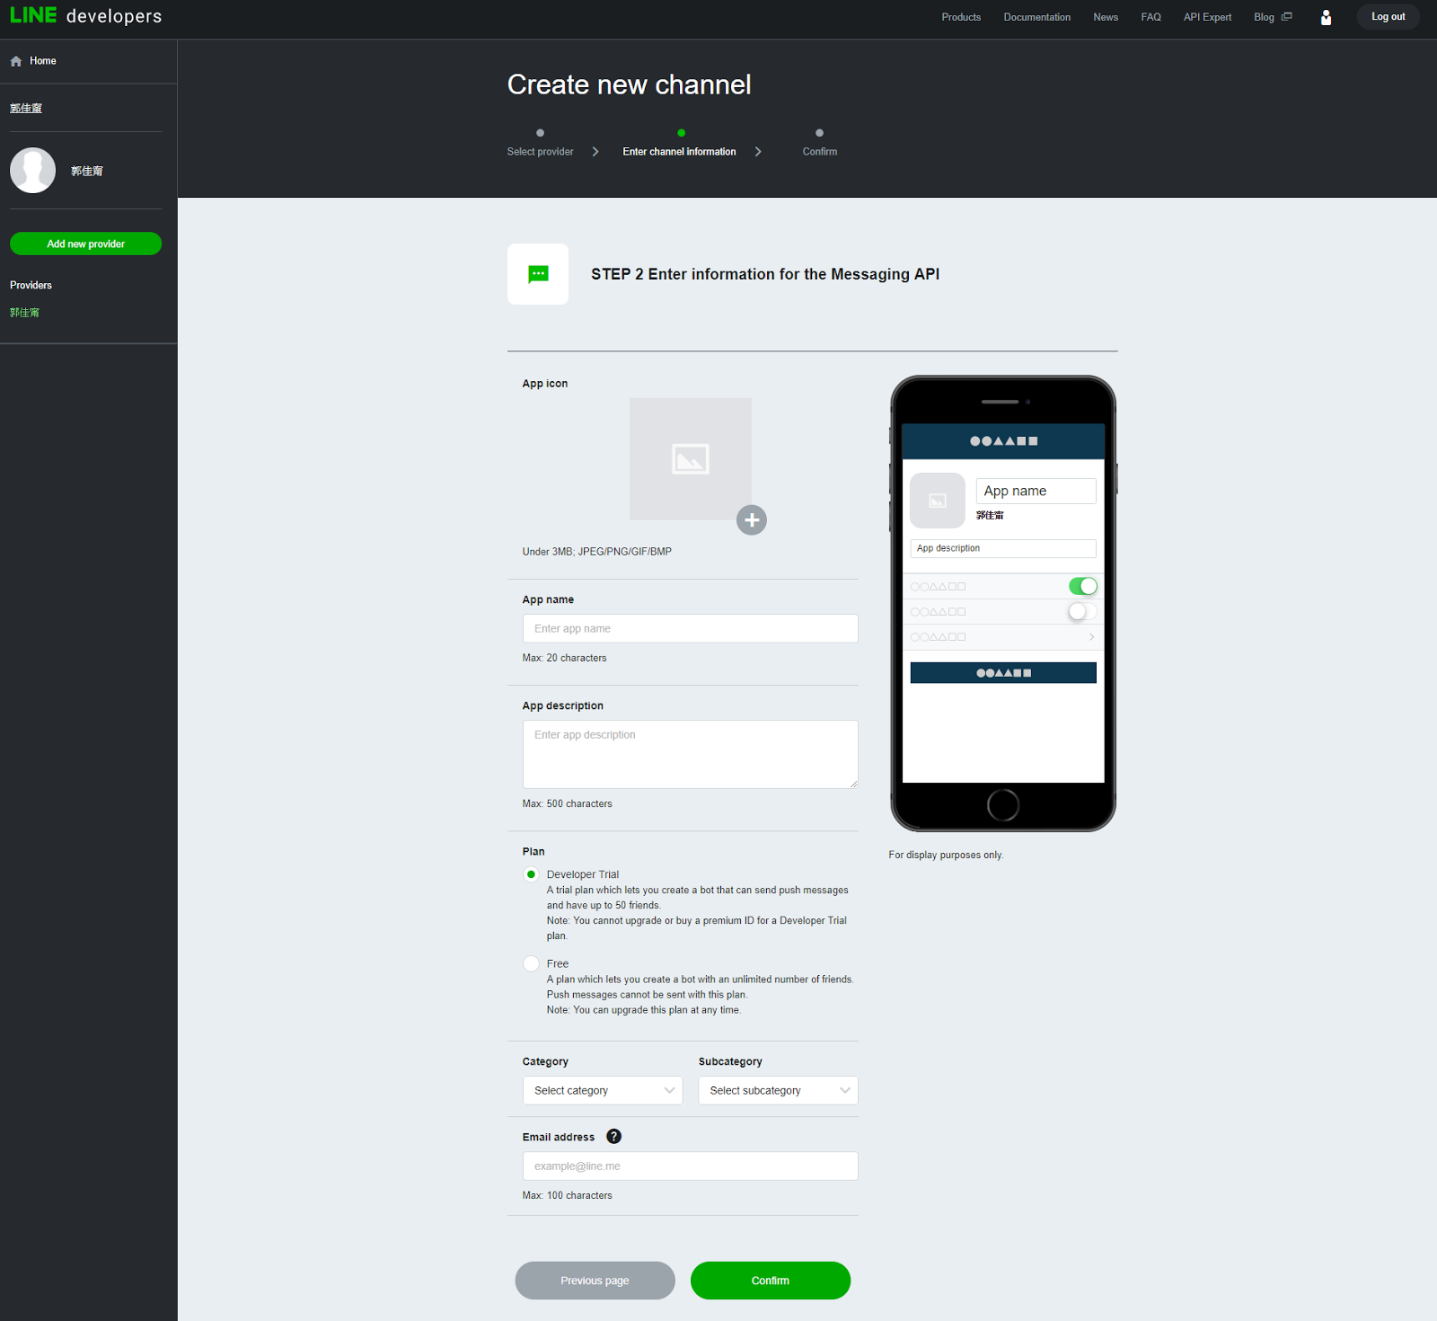Open Products in the top navigation

click(961, 17)
